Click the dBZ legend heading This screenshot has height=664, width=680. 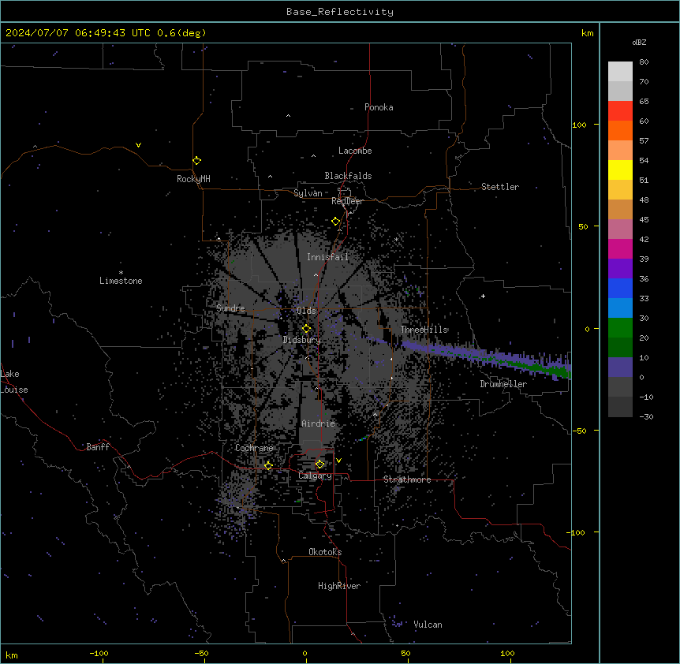(639, 43)
